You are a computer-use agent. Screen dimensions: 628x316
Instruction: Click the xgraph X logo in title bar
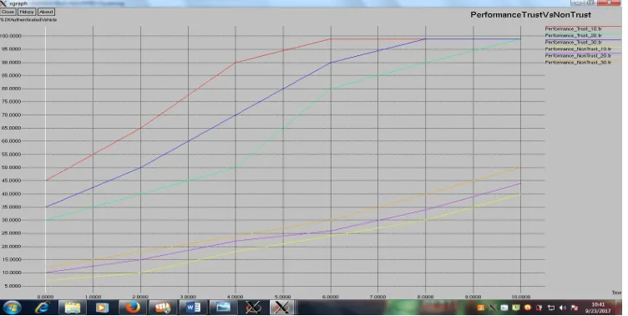[3, 3]
